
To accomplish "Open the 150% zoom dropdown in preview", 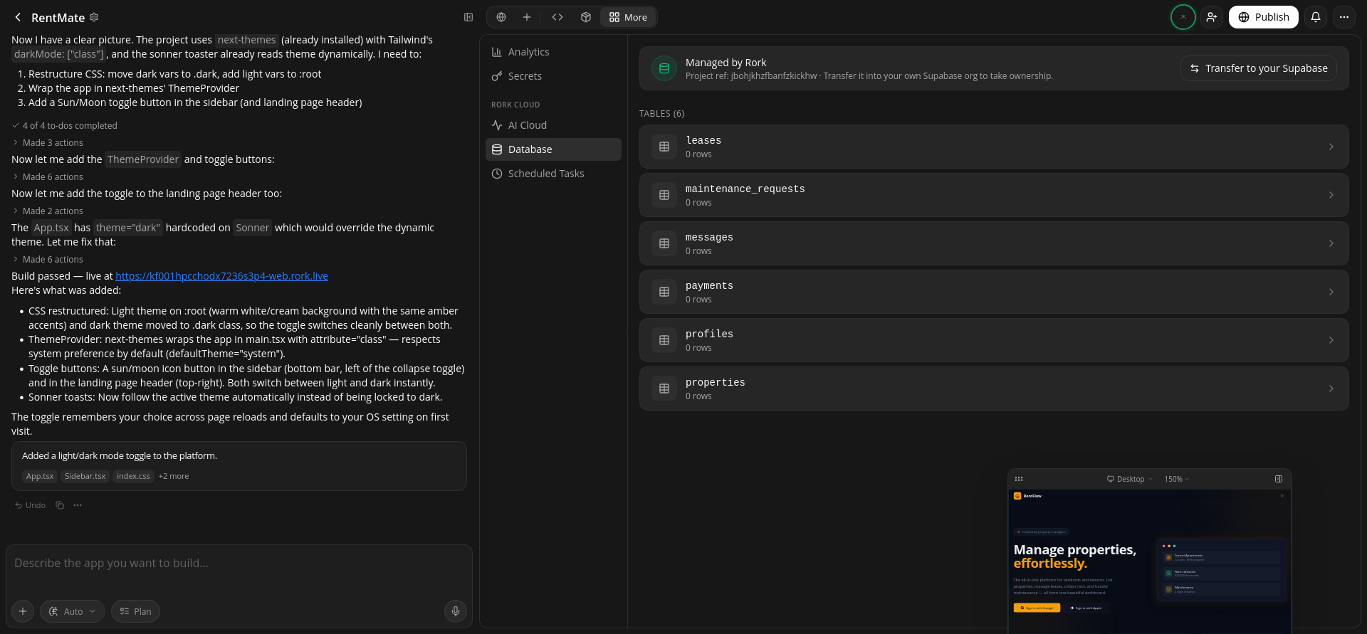I will click(x=1177, y=479).
